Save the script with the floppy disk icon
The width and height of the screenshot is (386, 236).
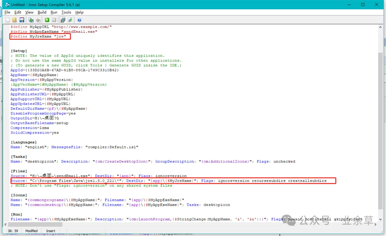pos(22,20)
